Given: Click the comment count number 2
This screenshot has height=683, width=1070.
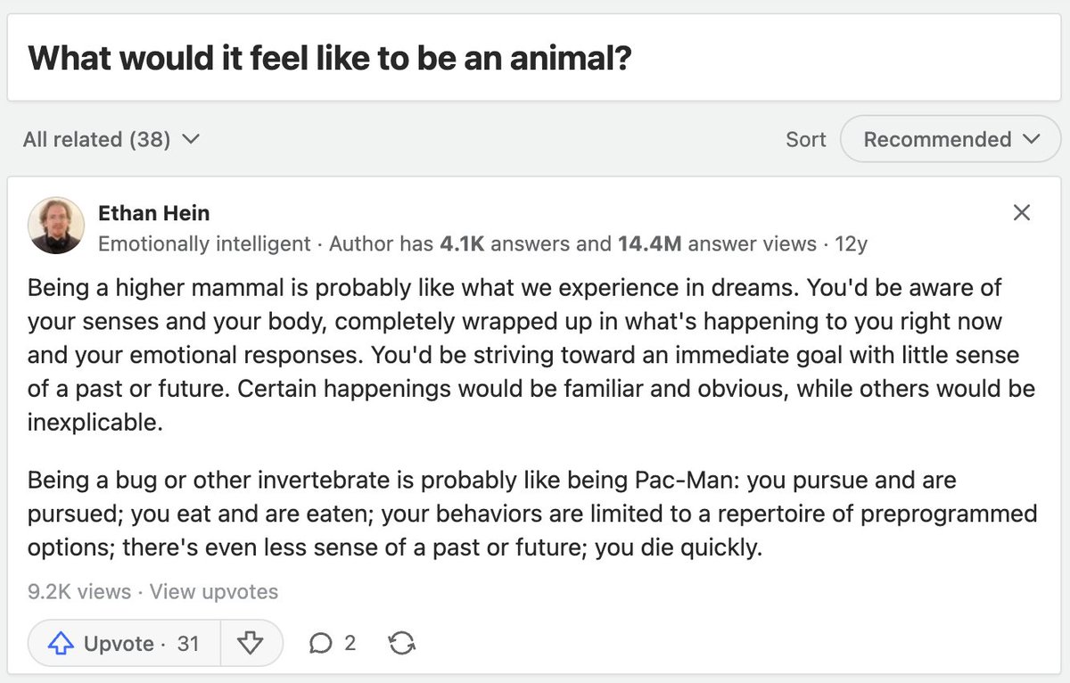Looking at the screenshot, I should (x=350, y=643).
